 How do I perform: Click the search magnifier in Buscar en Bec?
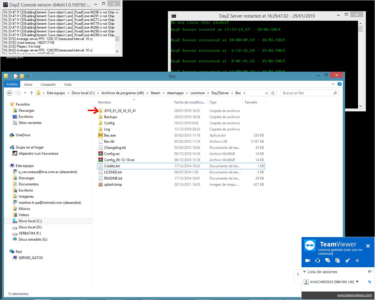click(x=335, y=93)
